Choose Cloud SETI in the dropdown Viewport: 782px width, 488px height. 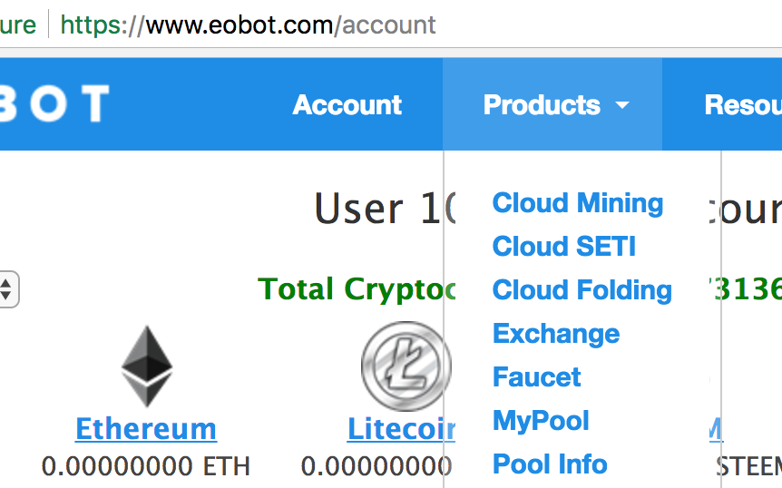click(x=563, y=247)
